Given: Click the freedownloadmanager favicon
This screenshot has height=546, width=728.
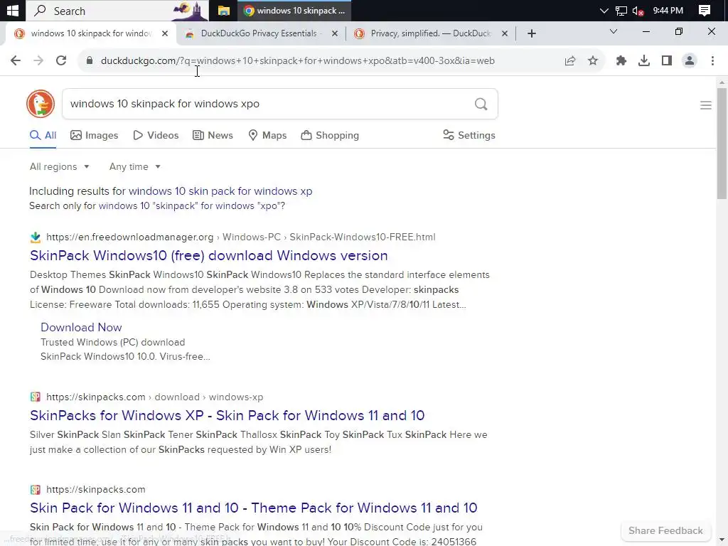Looking at the screenshot, I should pos(36,237).
